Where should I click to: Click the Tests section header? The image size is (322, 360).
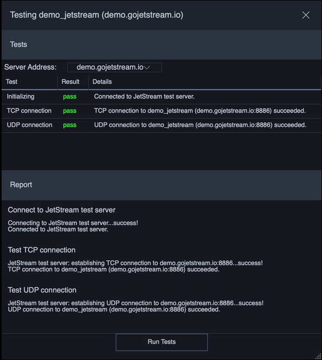[161, 45]
